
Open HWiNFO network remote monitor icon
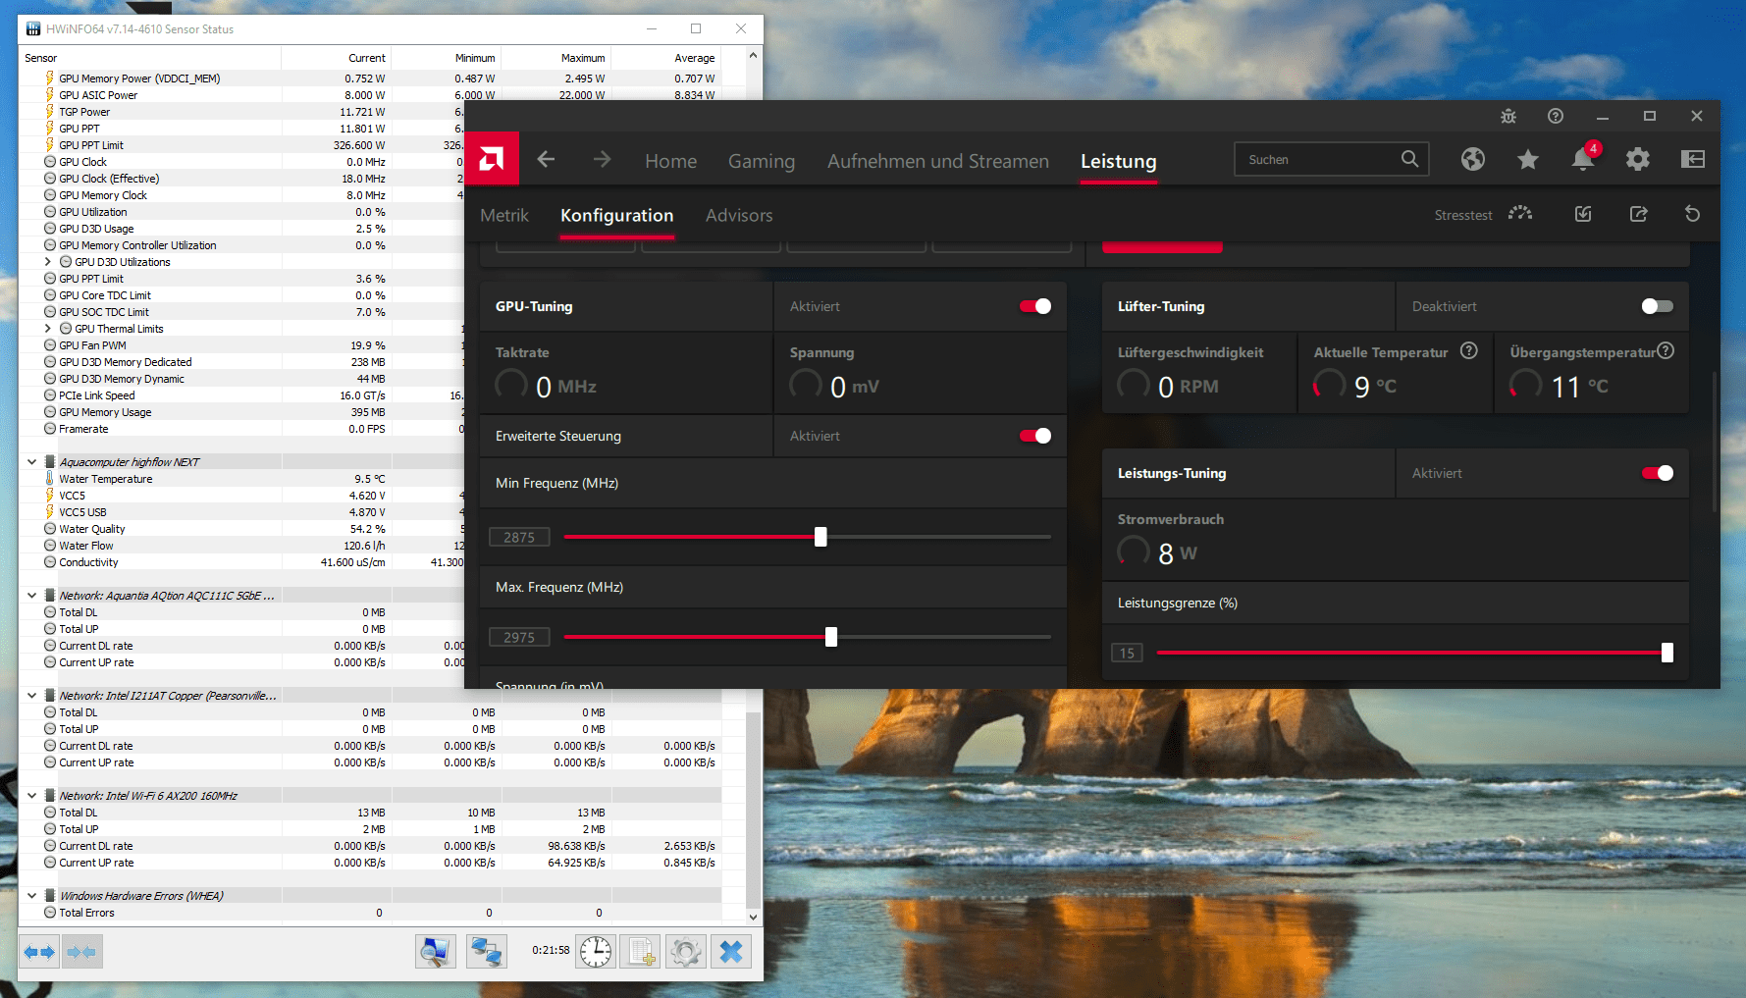(486, 952)
